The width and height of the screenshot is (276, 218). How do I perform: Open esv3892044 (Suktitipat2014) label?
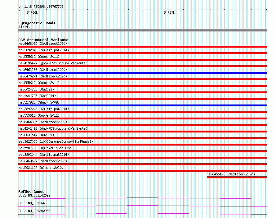tap(44, 155)
